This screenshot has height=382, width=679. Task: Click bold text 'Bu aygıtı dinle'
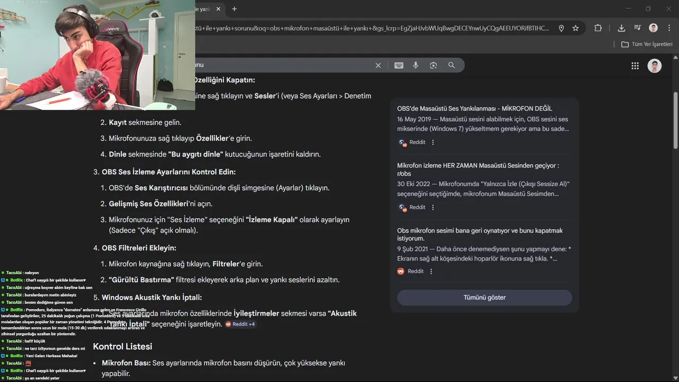195,154
